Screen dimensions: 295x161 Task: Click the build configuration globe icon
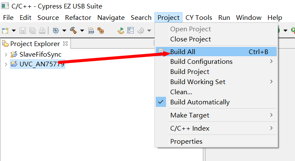pyautogui.click(x=56, y=30)
